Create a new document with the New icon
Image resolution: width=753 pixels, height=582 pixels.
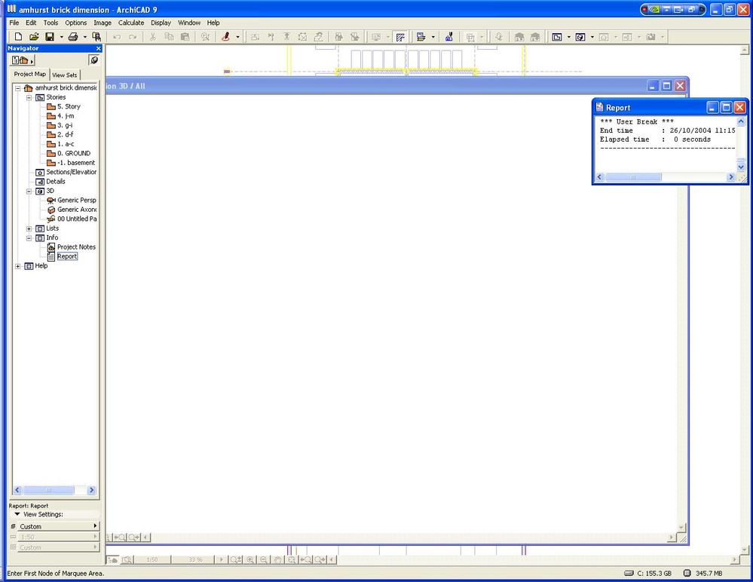click(x=18, y=37)
